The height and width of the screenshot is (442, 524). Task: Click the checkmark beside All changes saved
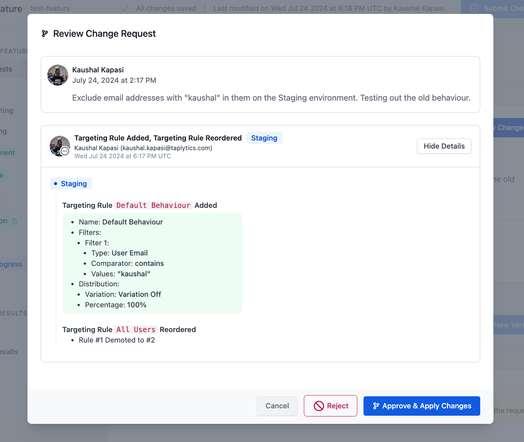124,8
